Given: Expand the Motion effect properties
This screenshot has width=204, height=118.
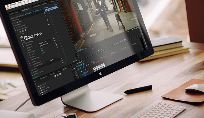Looking at the screenshot, I should point(13,24).
